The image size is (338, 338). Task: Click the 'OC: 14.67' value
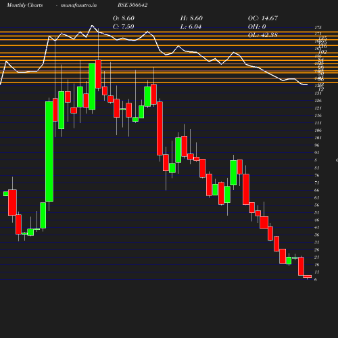263,18
